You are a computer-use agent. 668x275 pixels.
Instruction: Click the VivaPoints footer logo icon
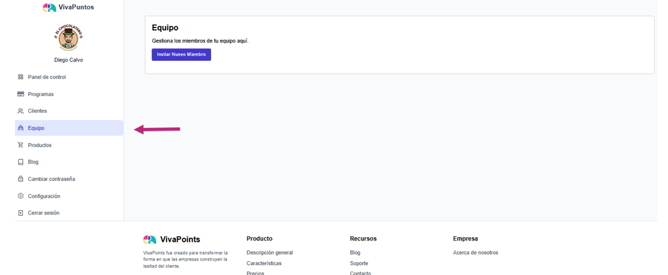[150, 239]
